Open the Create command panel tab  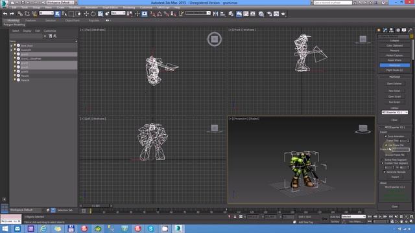(x=379, y=30)
